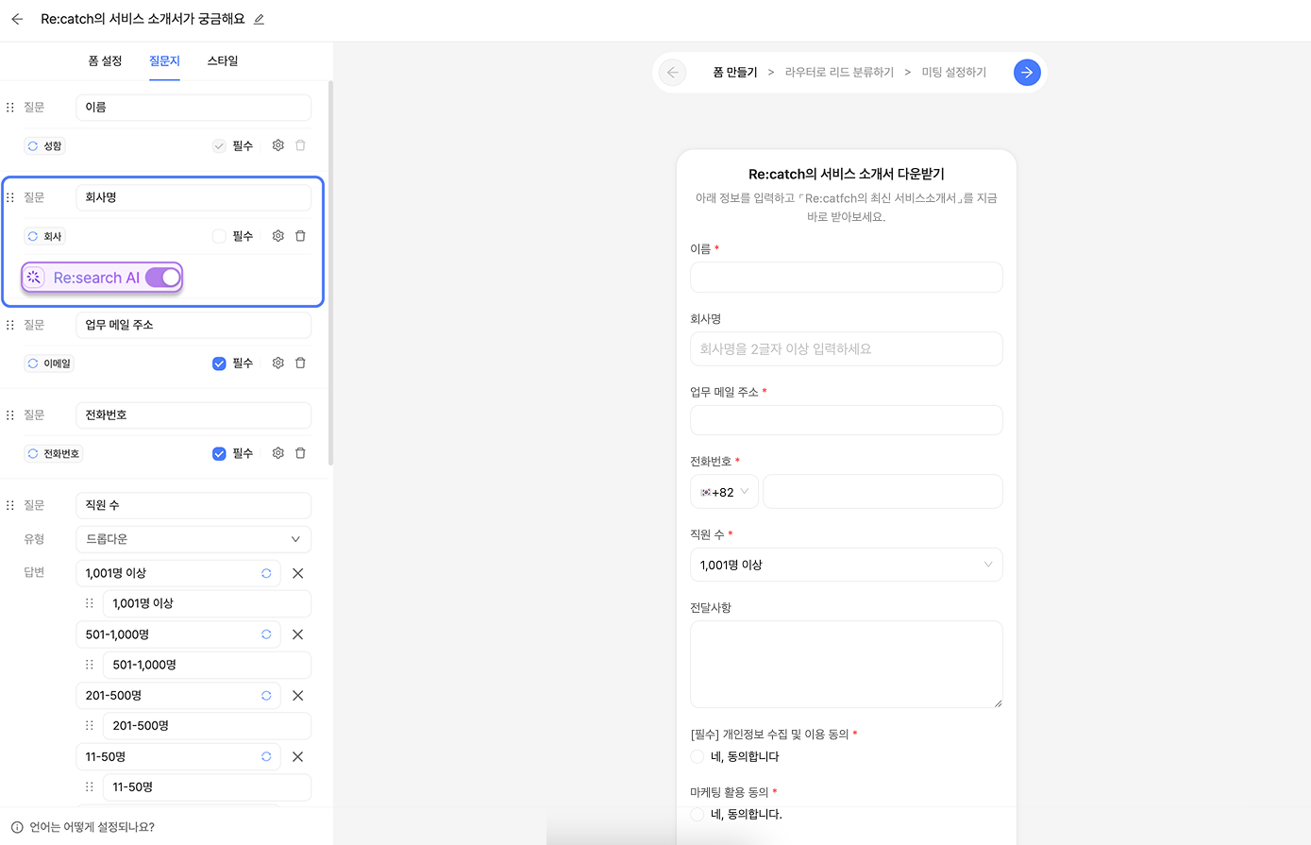This screenshot has width=1311, height=845.
Task: Enable required checkbox for 회사명 question
Action: point(219,236)
